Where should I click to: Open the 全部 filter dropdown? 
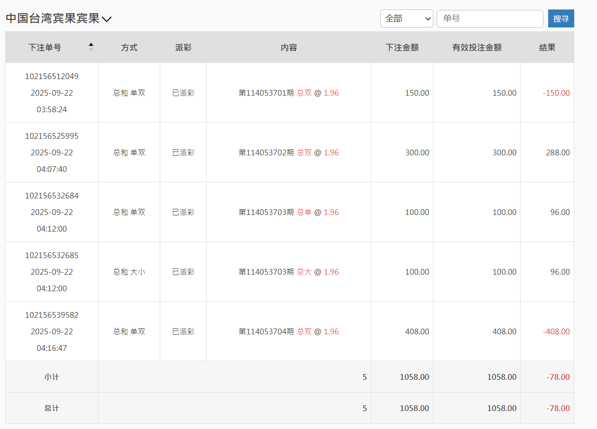tap(406, 18)
